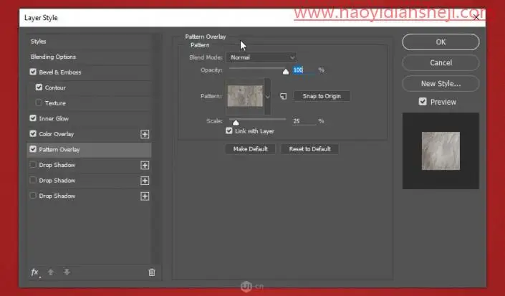Click the delete effect trash icon
Screen dimensions: 505x296
(152, 272)
